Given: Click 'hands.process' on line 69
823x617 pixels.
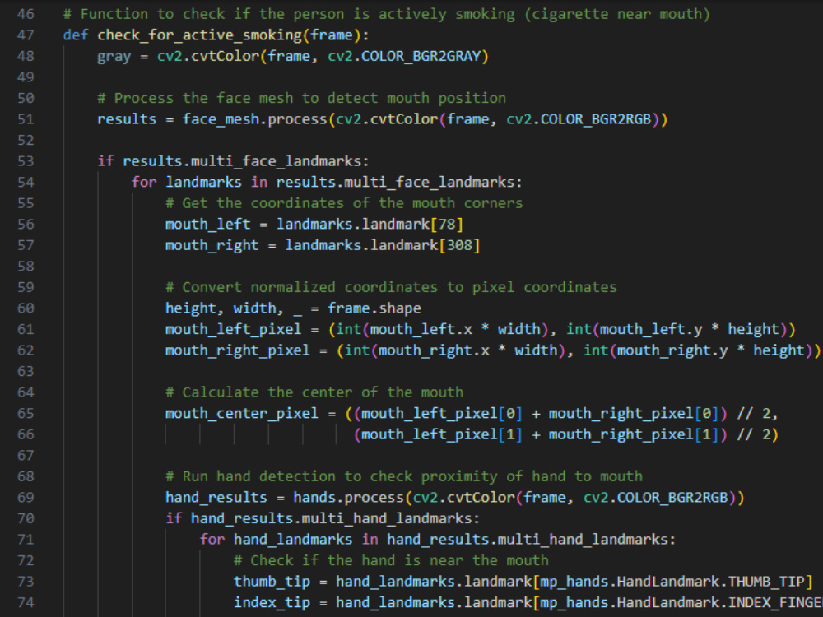Looking at the screenshot, I should coord(348,498).
